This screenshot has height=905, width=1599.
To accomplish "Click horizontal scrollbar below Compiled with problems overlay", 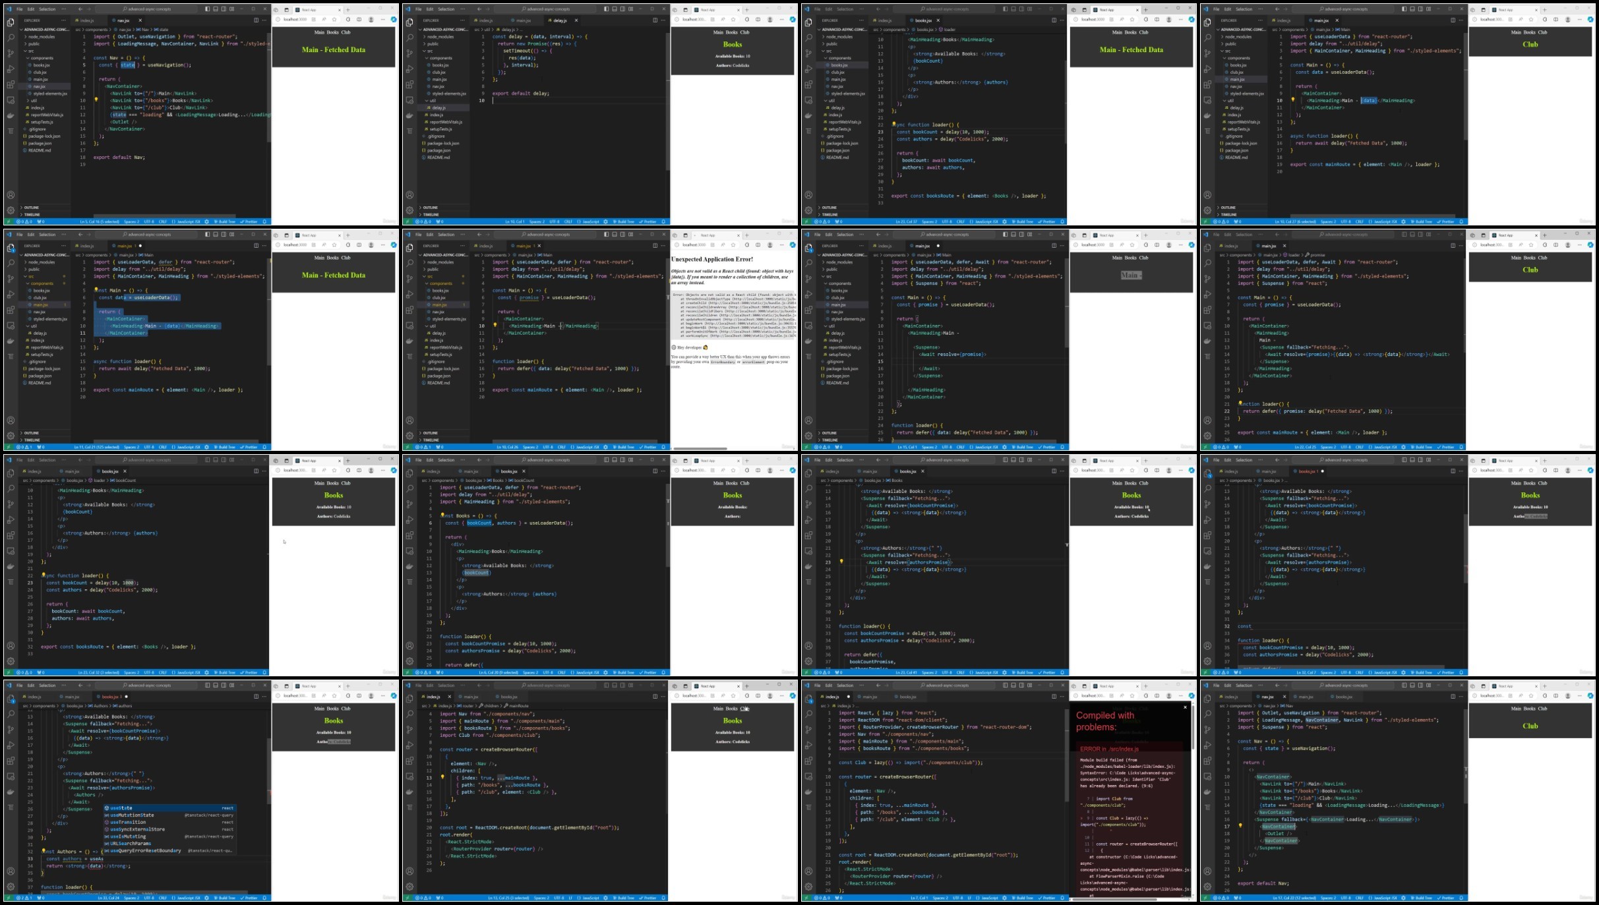I will [1114, 899].
